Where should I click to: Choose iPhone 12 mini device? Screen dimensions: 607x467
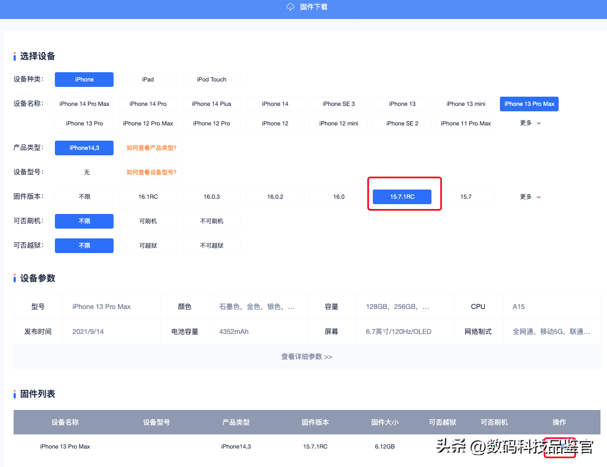tap(339, 123)
